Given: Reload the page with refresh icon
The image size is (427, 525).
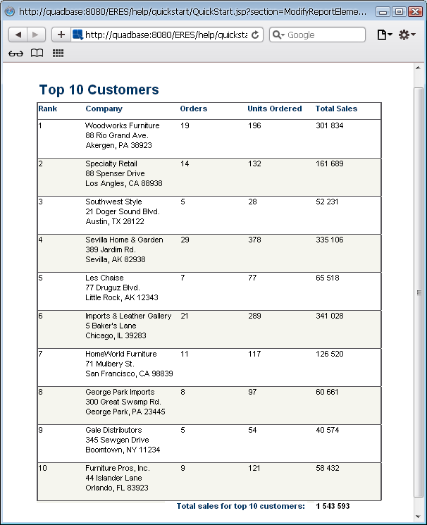Looking at the screenshot, I should [255, 35].
